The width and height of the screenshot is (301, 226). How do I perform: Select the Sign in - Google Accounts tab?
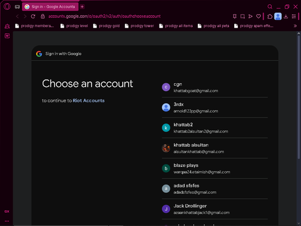50,7
